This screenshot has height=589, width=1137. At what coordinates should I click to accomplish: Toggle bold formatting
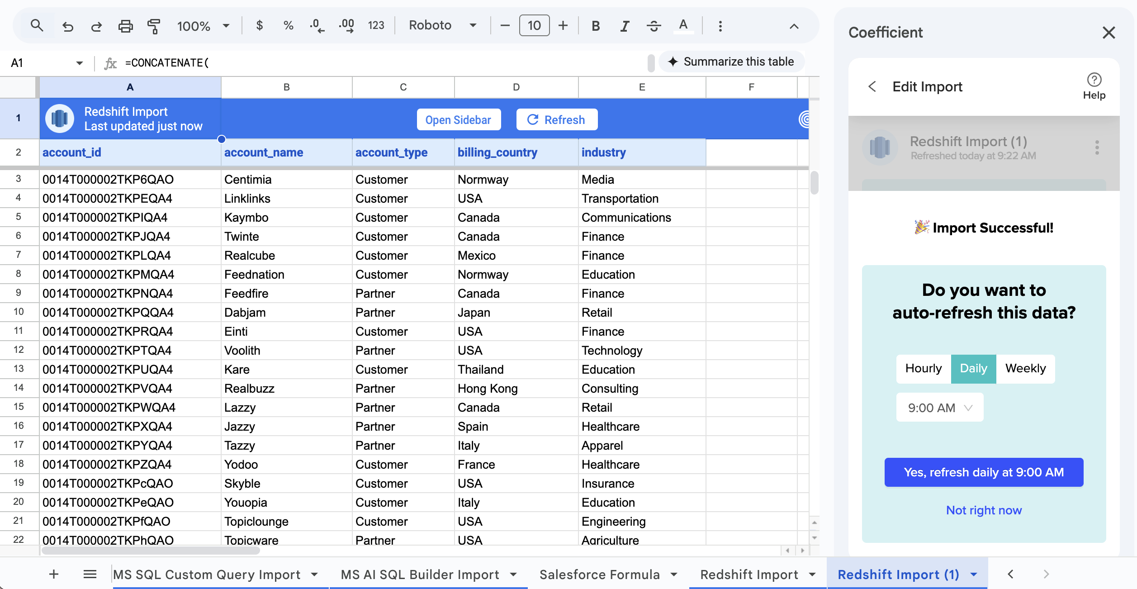pos(595,26)
